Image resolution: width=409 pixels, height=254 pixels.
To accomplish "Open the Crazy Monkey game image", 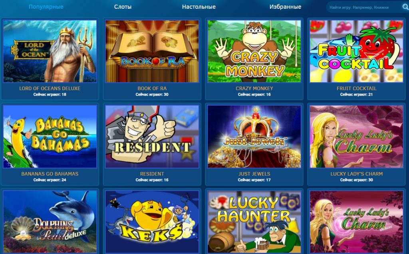I will [254, 52].
